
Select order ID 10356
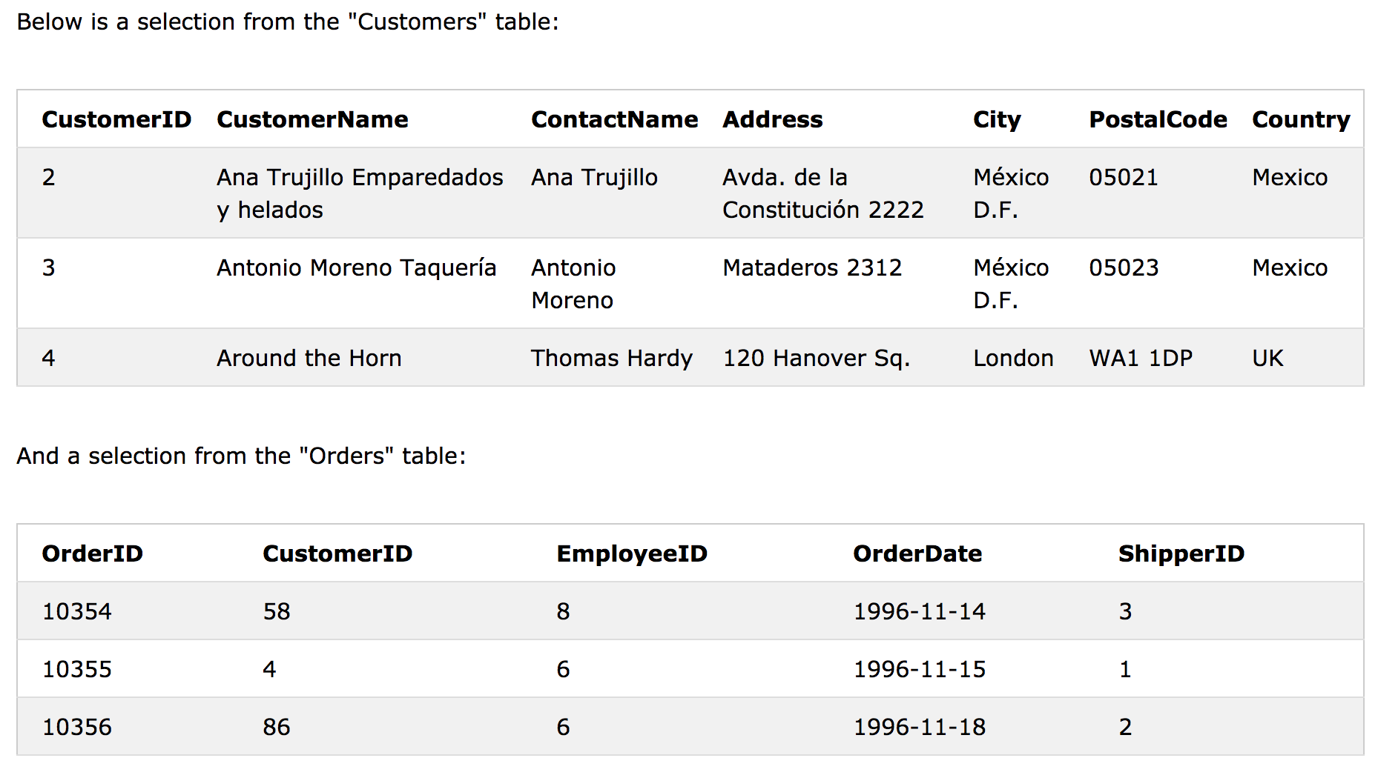(76, 727)
